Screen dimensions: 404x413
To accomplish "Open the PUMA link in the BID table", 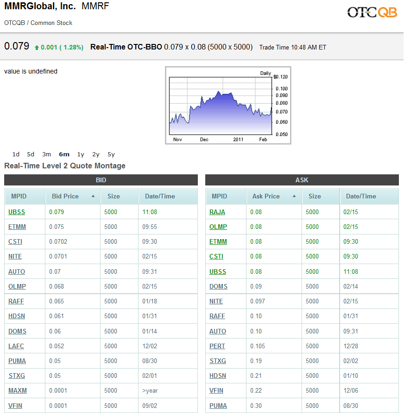I will (16, 361).
